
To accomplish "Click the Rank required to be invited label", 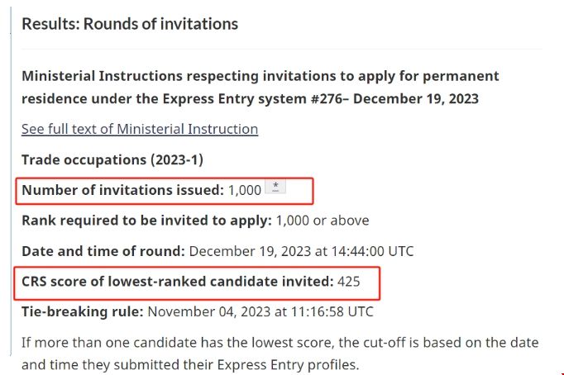I will point(146,221).
